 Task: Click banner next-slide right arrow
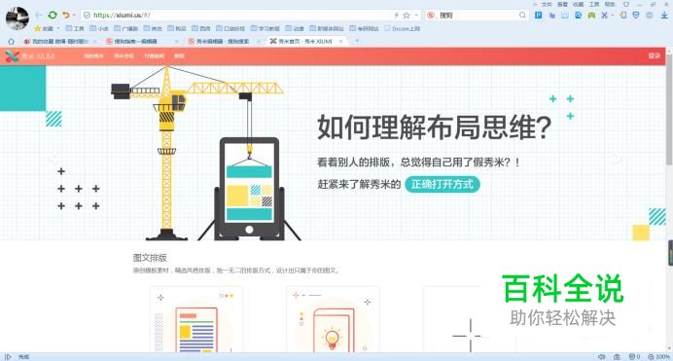point(618,159)
